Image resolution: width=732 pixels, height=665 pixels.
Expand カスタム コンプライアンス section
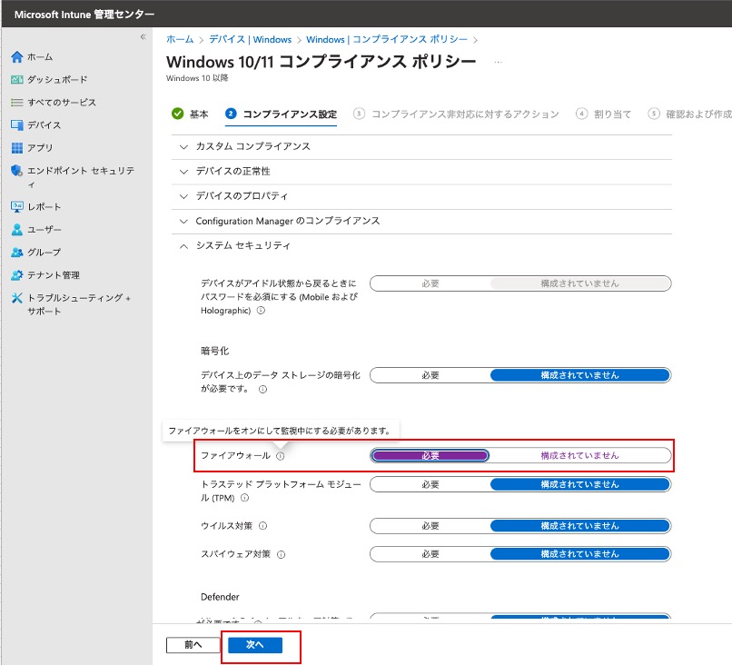(422, 146)
